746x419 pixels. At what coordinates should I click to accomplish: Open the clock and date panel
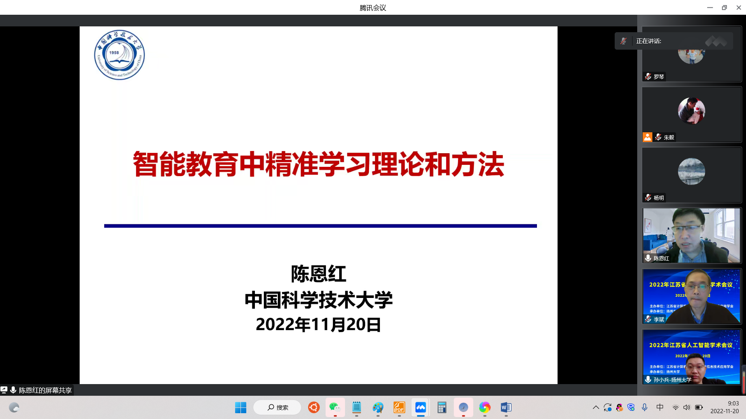click(724, 407)
